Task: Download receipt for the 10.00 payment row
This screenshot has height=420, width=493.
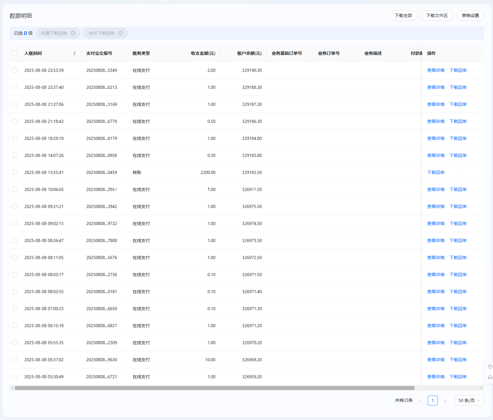Action: coord(458,360)
